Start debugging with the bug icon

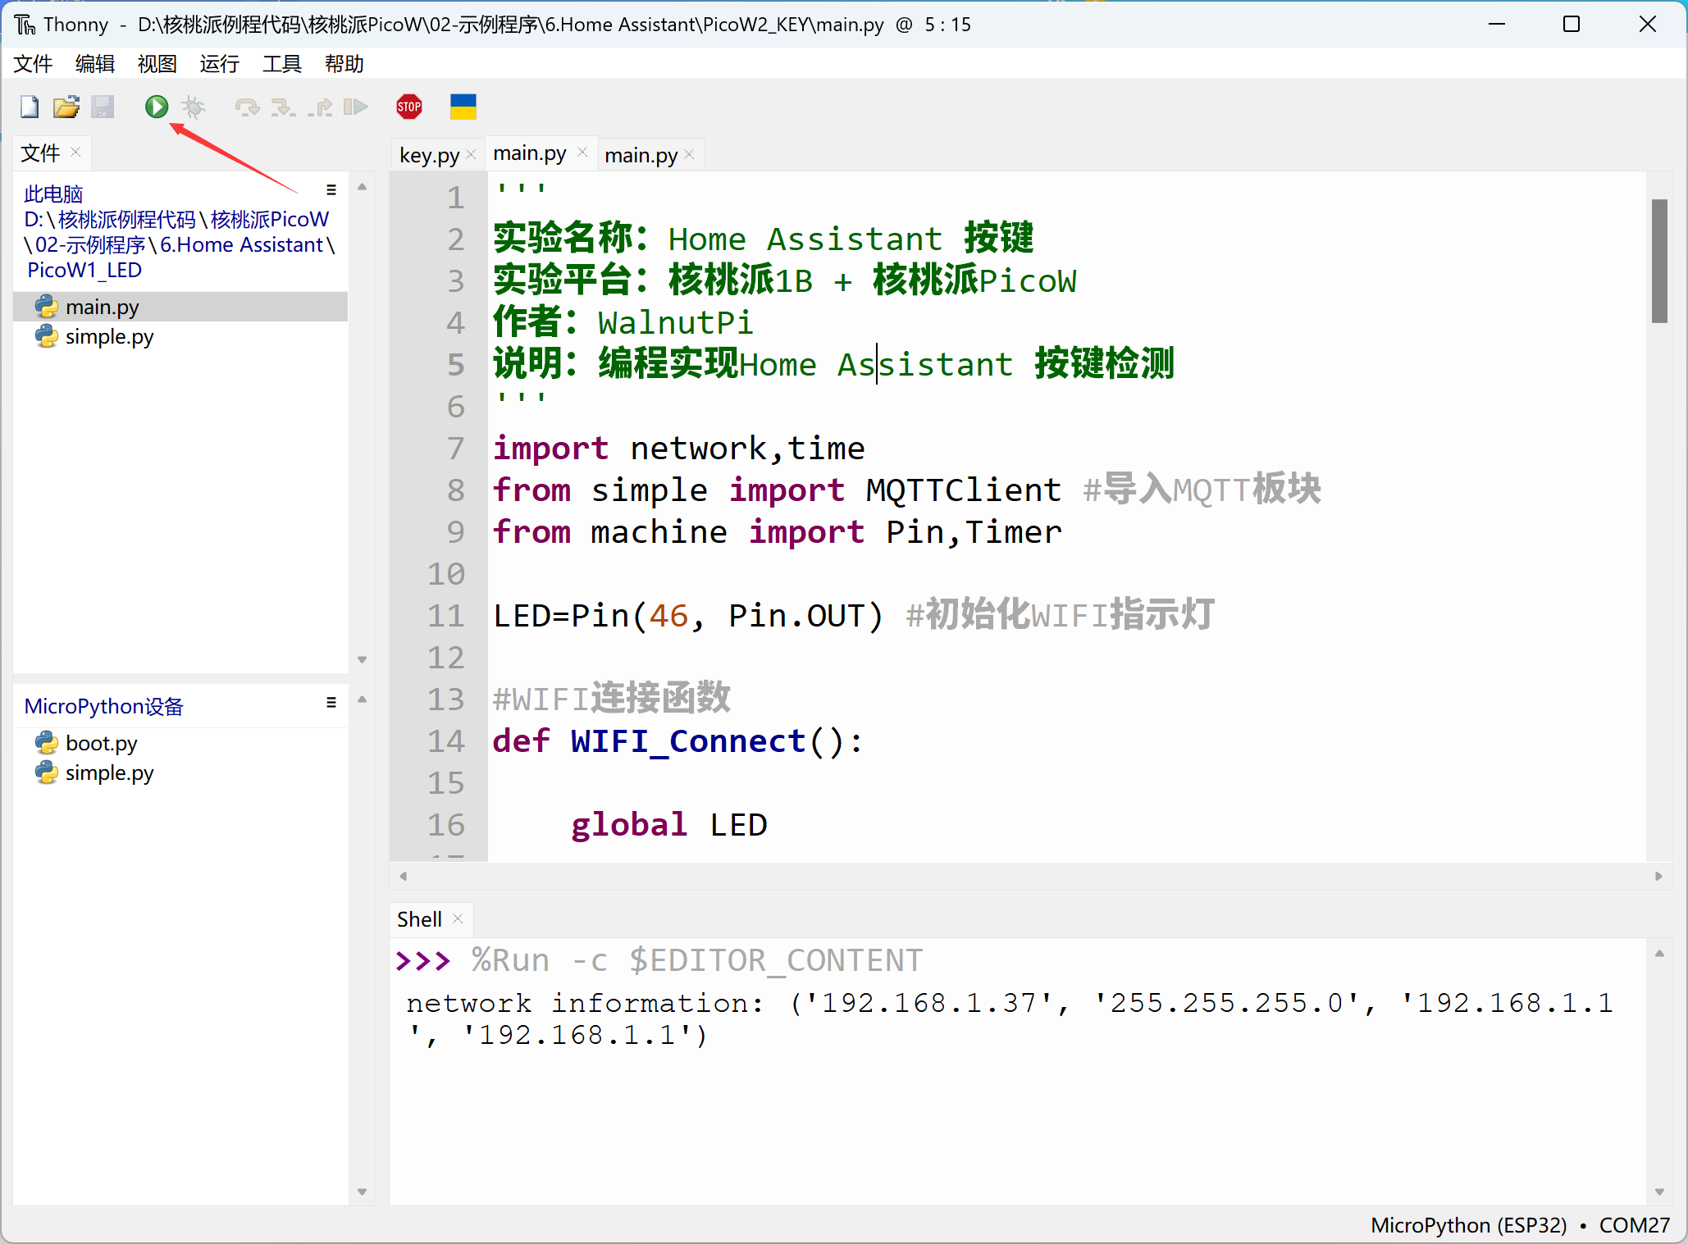pos(194,107)
